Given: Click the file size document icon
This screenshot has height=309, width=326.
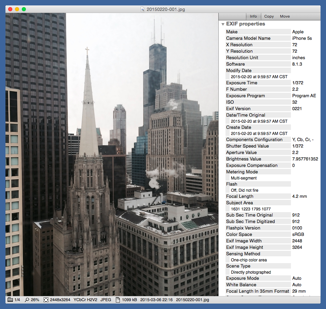Looking at the screenshot, I should click(118, 300).
